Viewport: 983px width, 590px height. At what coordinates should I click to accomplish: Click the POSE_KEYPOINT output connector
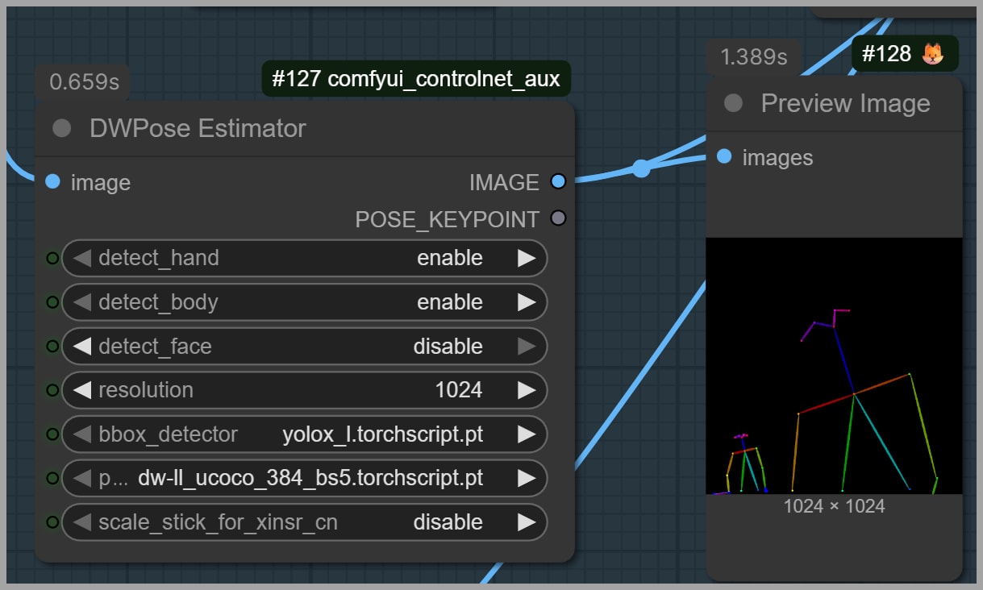558,218
